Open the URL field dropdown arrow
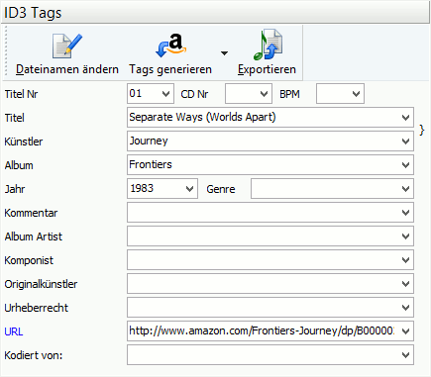This screenshot has height=377, width=431. (405, 331)
